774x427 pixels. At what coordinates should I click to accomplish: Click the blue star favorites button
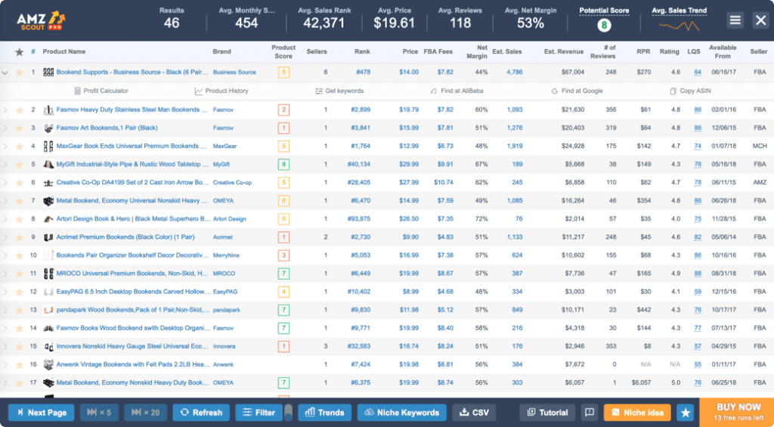click(685, 413)
